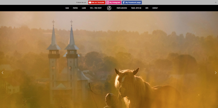
Task: Advance to the next slide with right arrow
Action: pos(216,73)
